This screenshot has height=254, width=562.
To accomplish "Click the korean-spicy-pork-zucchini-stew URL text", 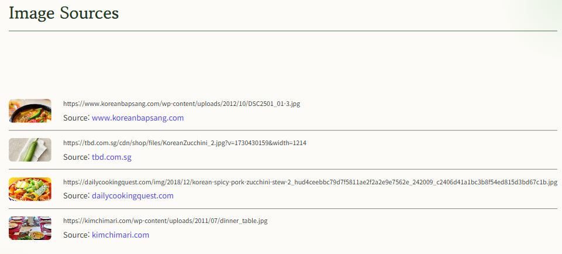I will click(x=311, y=182).
